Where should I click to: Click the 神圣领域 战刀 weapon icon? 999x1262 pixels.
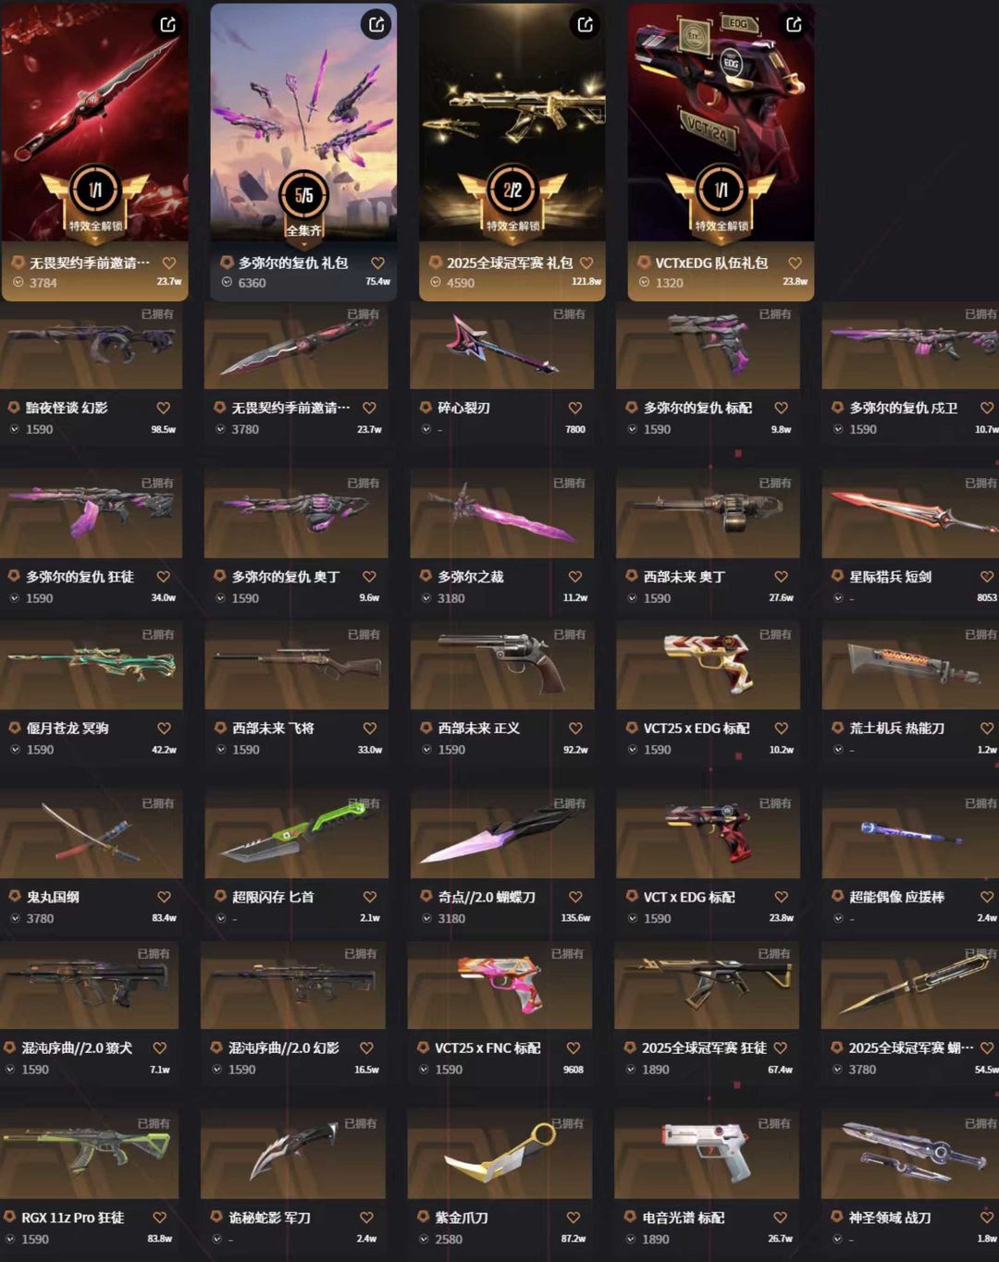click(x=910, y=1154)
